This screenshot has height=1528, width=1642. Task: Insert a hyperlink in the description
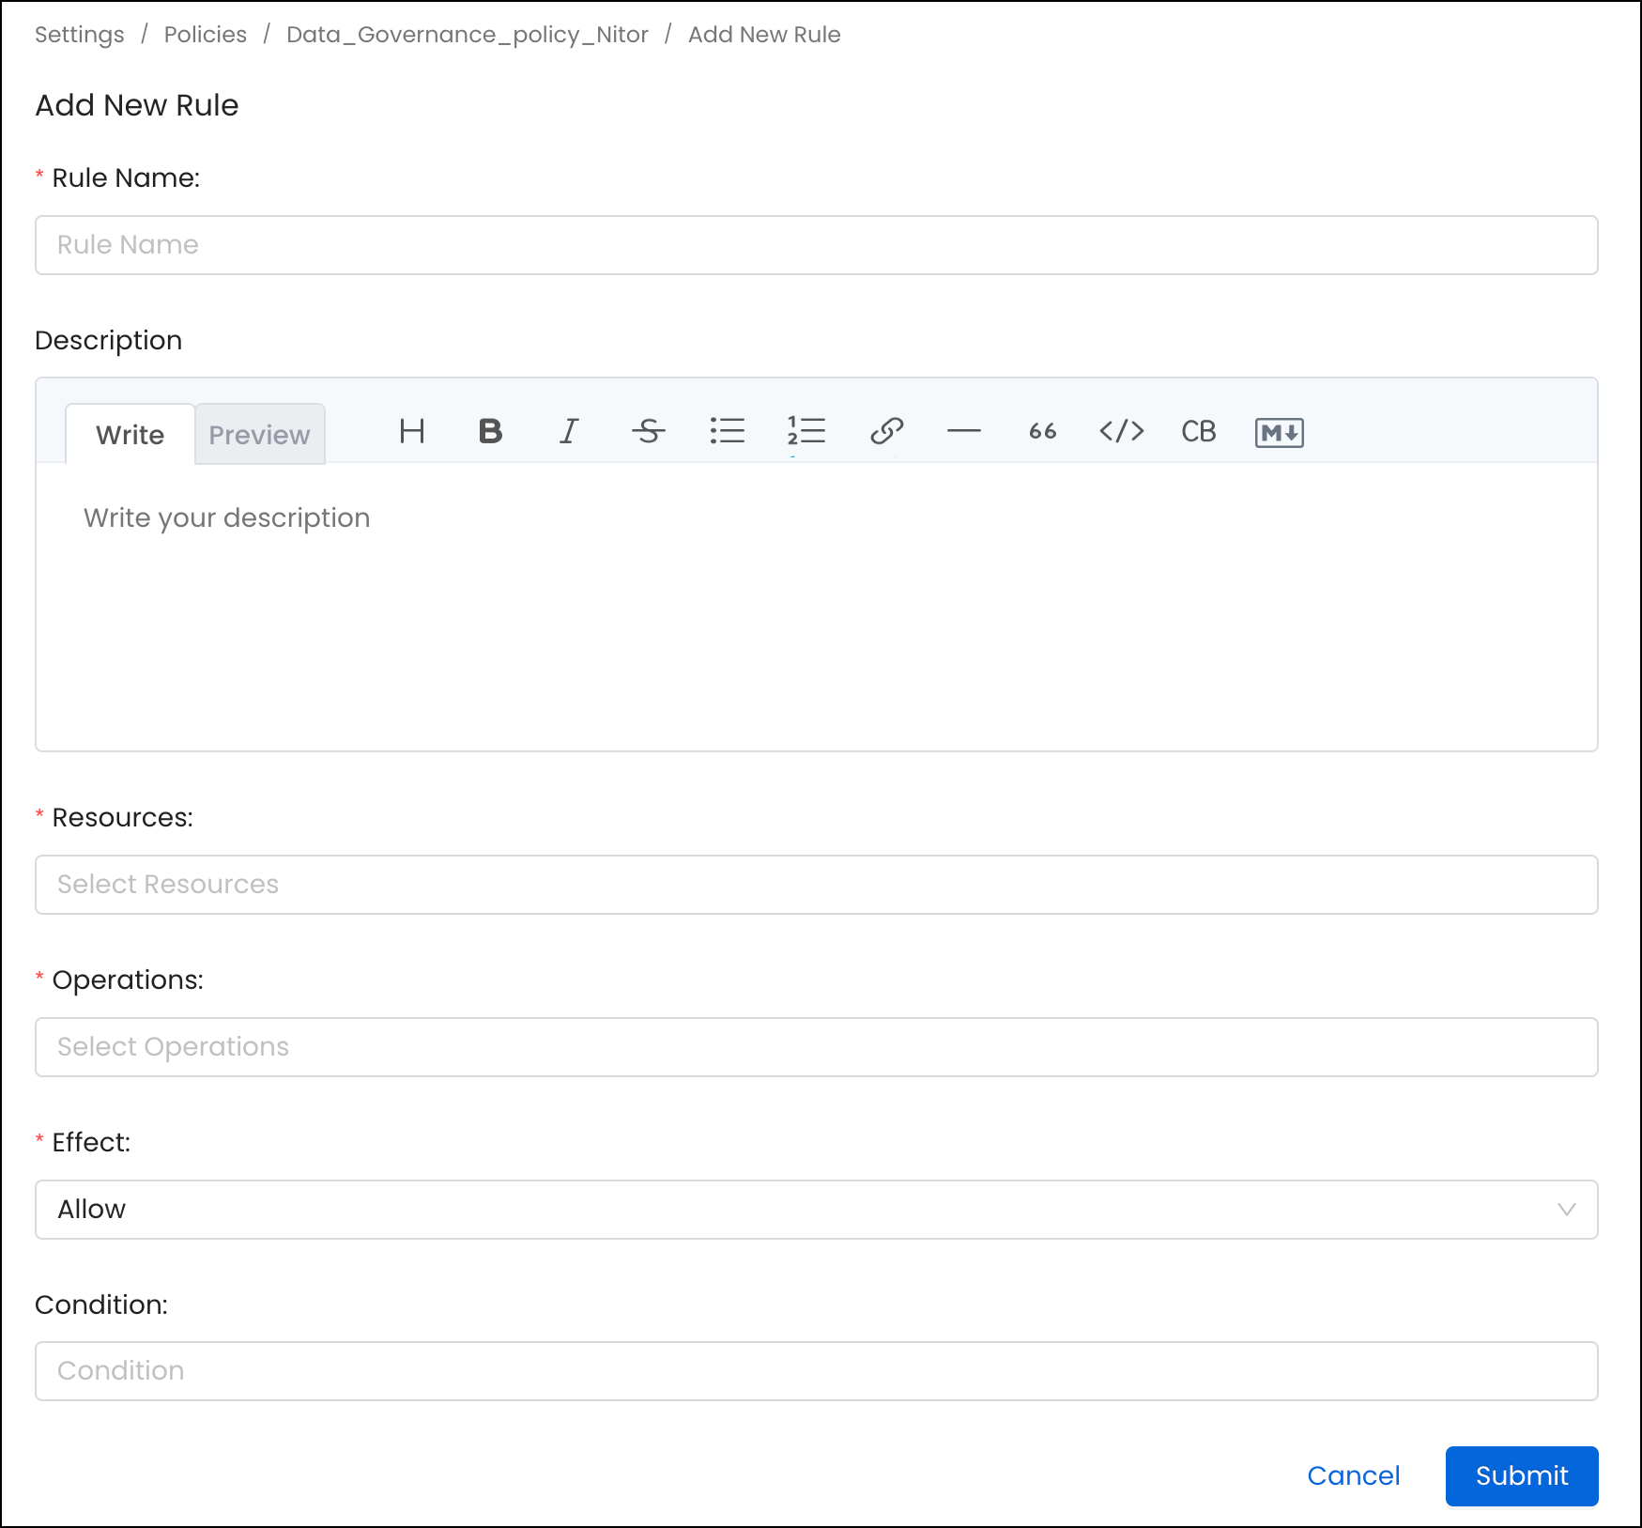[x=886, y=432]
